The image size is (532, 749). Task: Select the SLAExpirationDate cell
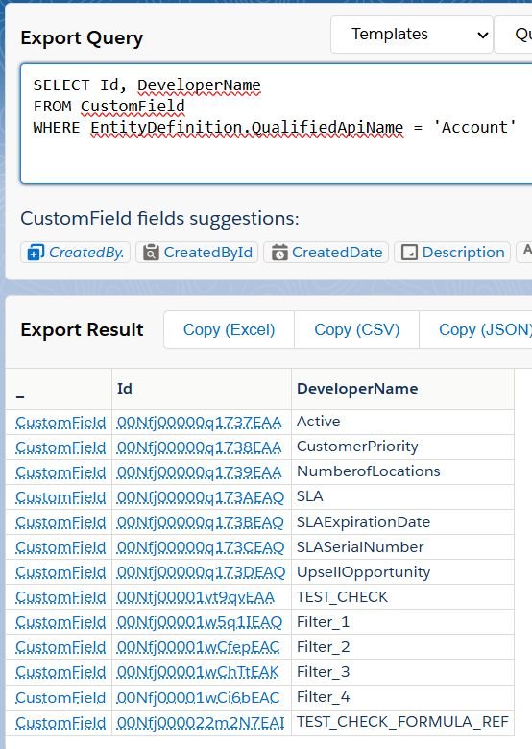click(x=402, y=521)
